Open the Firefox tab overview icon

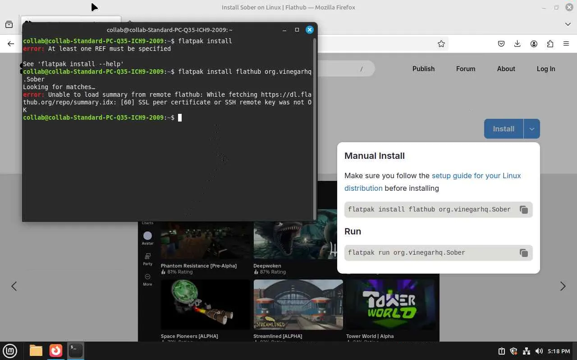click(9, 24)
